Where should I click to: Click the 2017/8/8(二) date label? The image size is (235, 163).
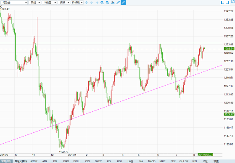205,155
